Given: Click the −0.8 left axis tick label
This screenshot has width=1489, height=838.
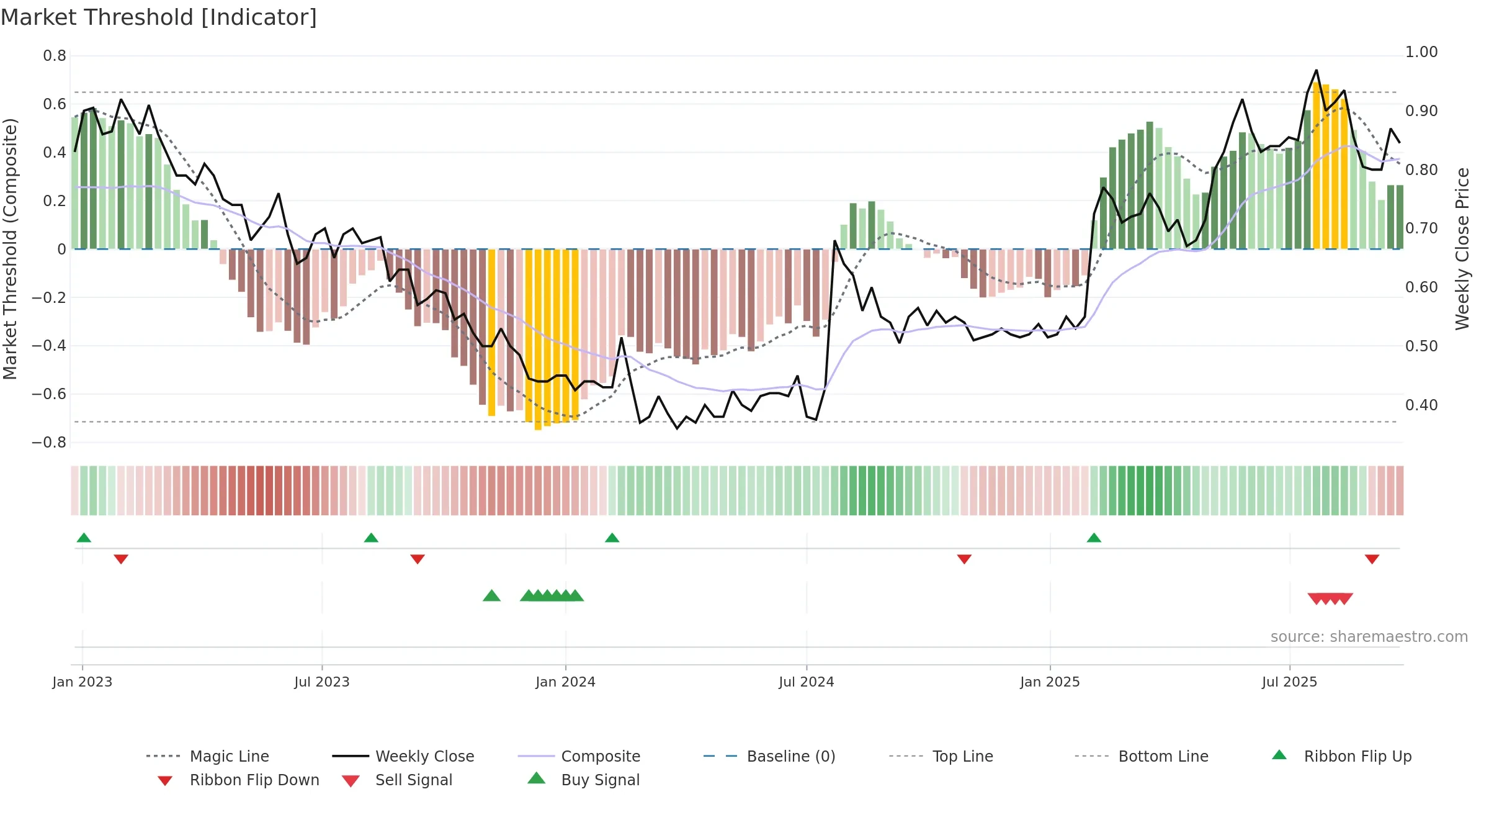Looking at the screenshot, I should point(49,443).
